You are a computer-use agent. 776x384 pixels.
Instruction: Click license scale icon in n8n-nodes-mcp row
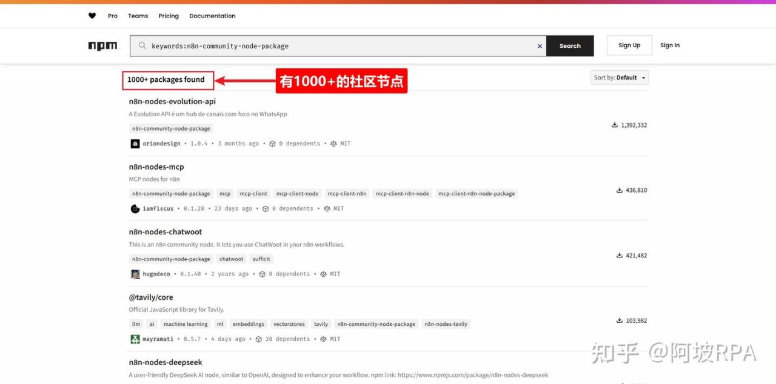click(x=327, y=208)
